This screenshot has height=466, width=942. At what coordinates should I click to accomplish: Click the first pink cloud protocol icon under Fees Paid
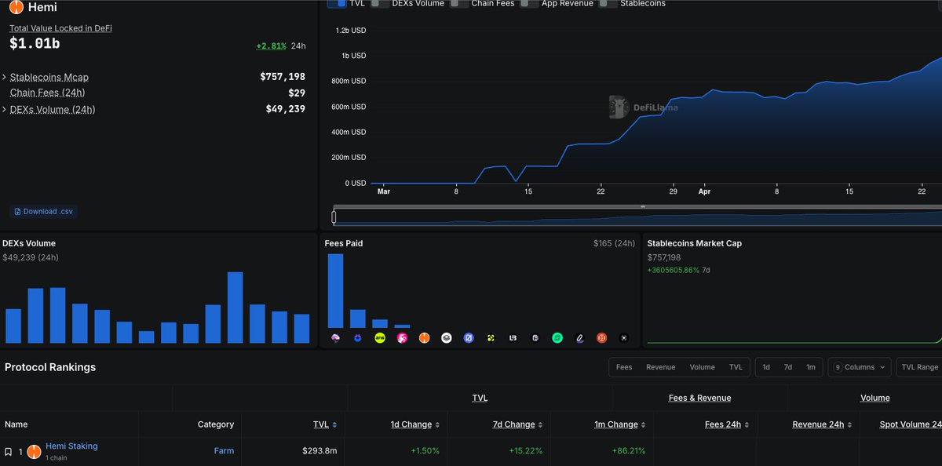click(x=336, y=337)
